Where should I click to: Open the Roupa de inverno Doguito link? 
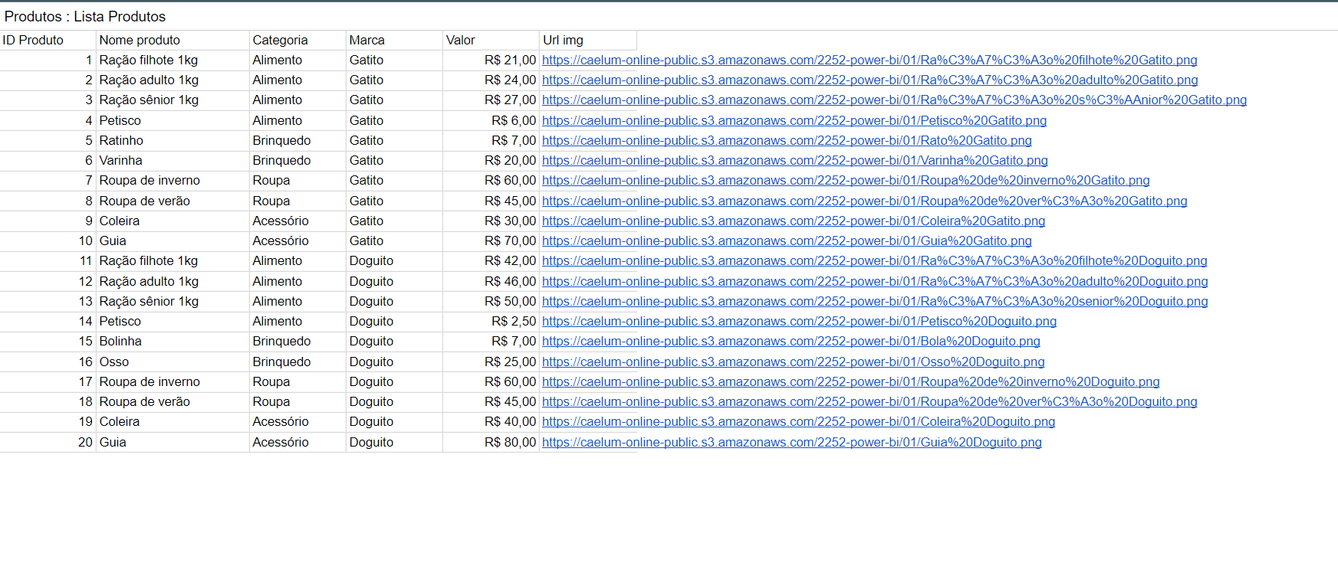[x=851, y=381]
